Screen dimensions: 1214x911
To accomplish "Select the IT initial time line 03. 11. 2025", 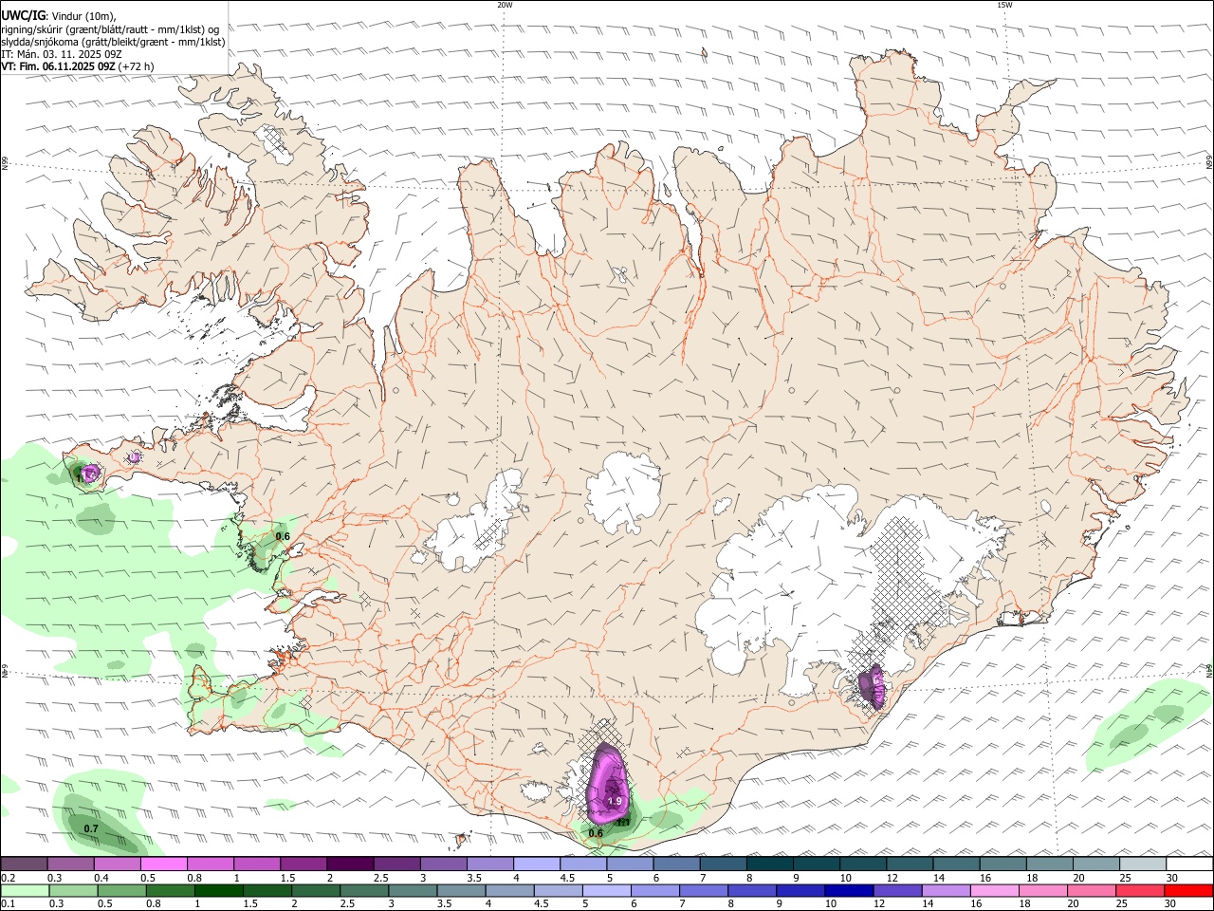I will (62, 54).
